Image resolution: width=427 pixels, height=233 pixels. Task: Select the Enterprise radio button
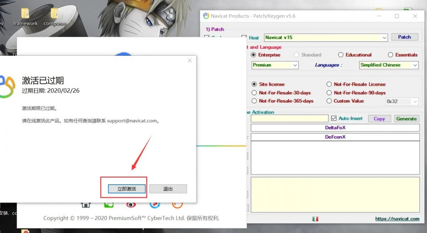[x=253, y=55]
